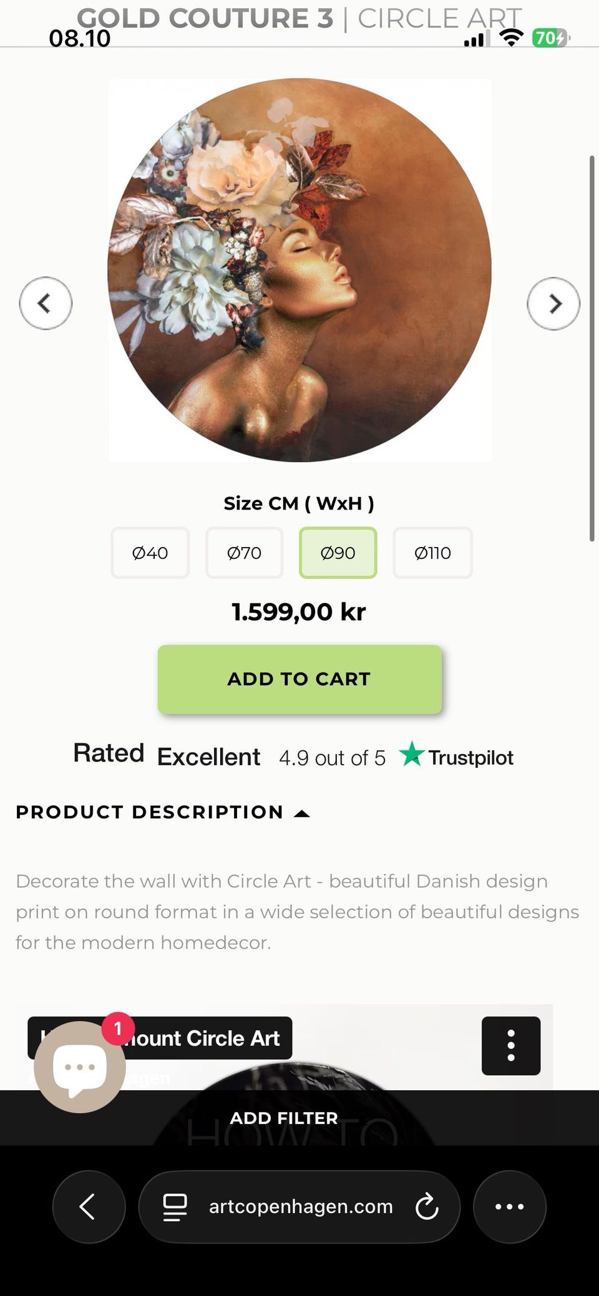Show the previous product image

[x=46, y=303]
